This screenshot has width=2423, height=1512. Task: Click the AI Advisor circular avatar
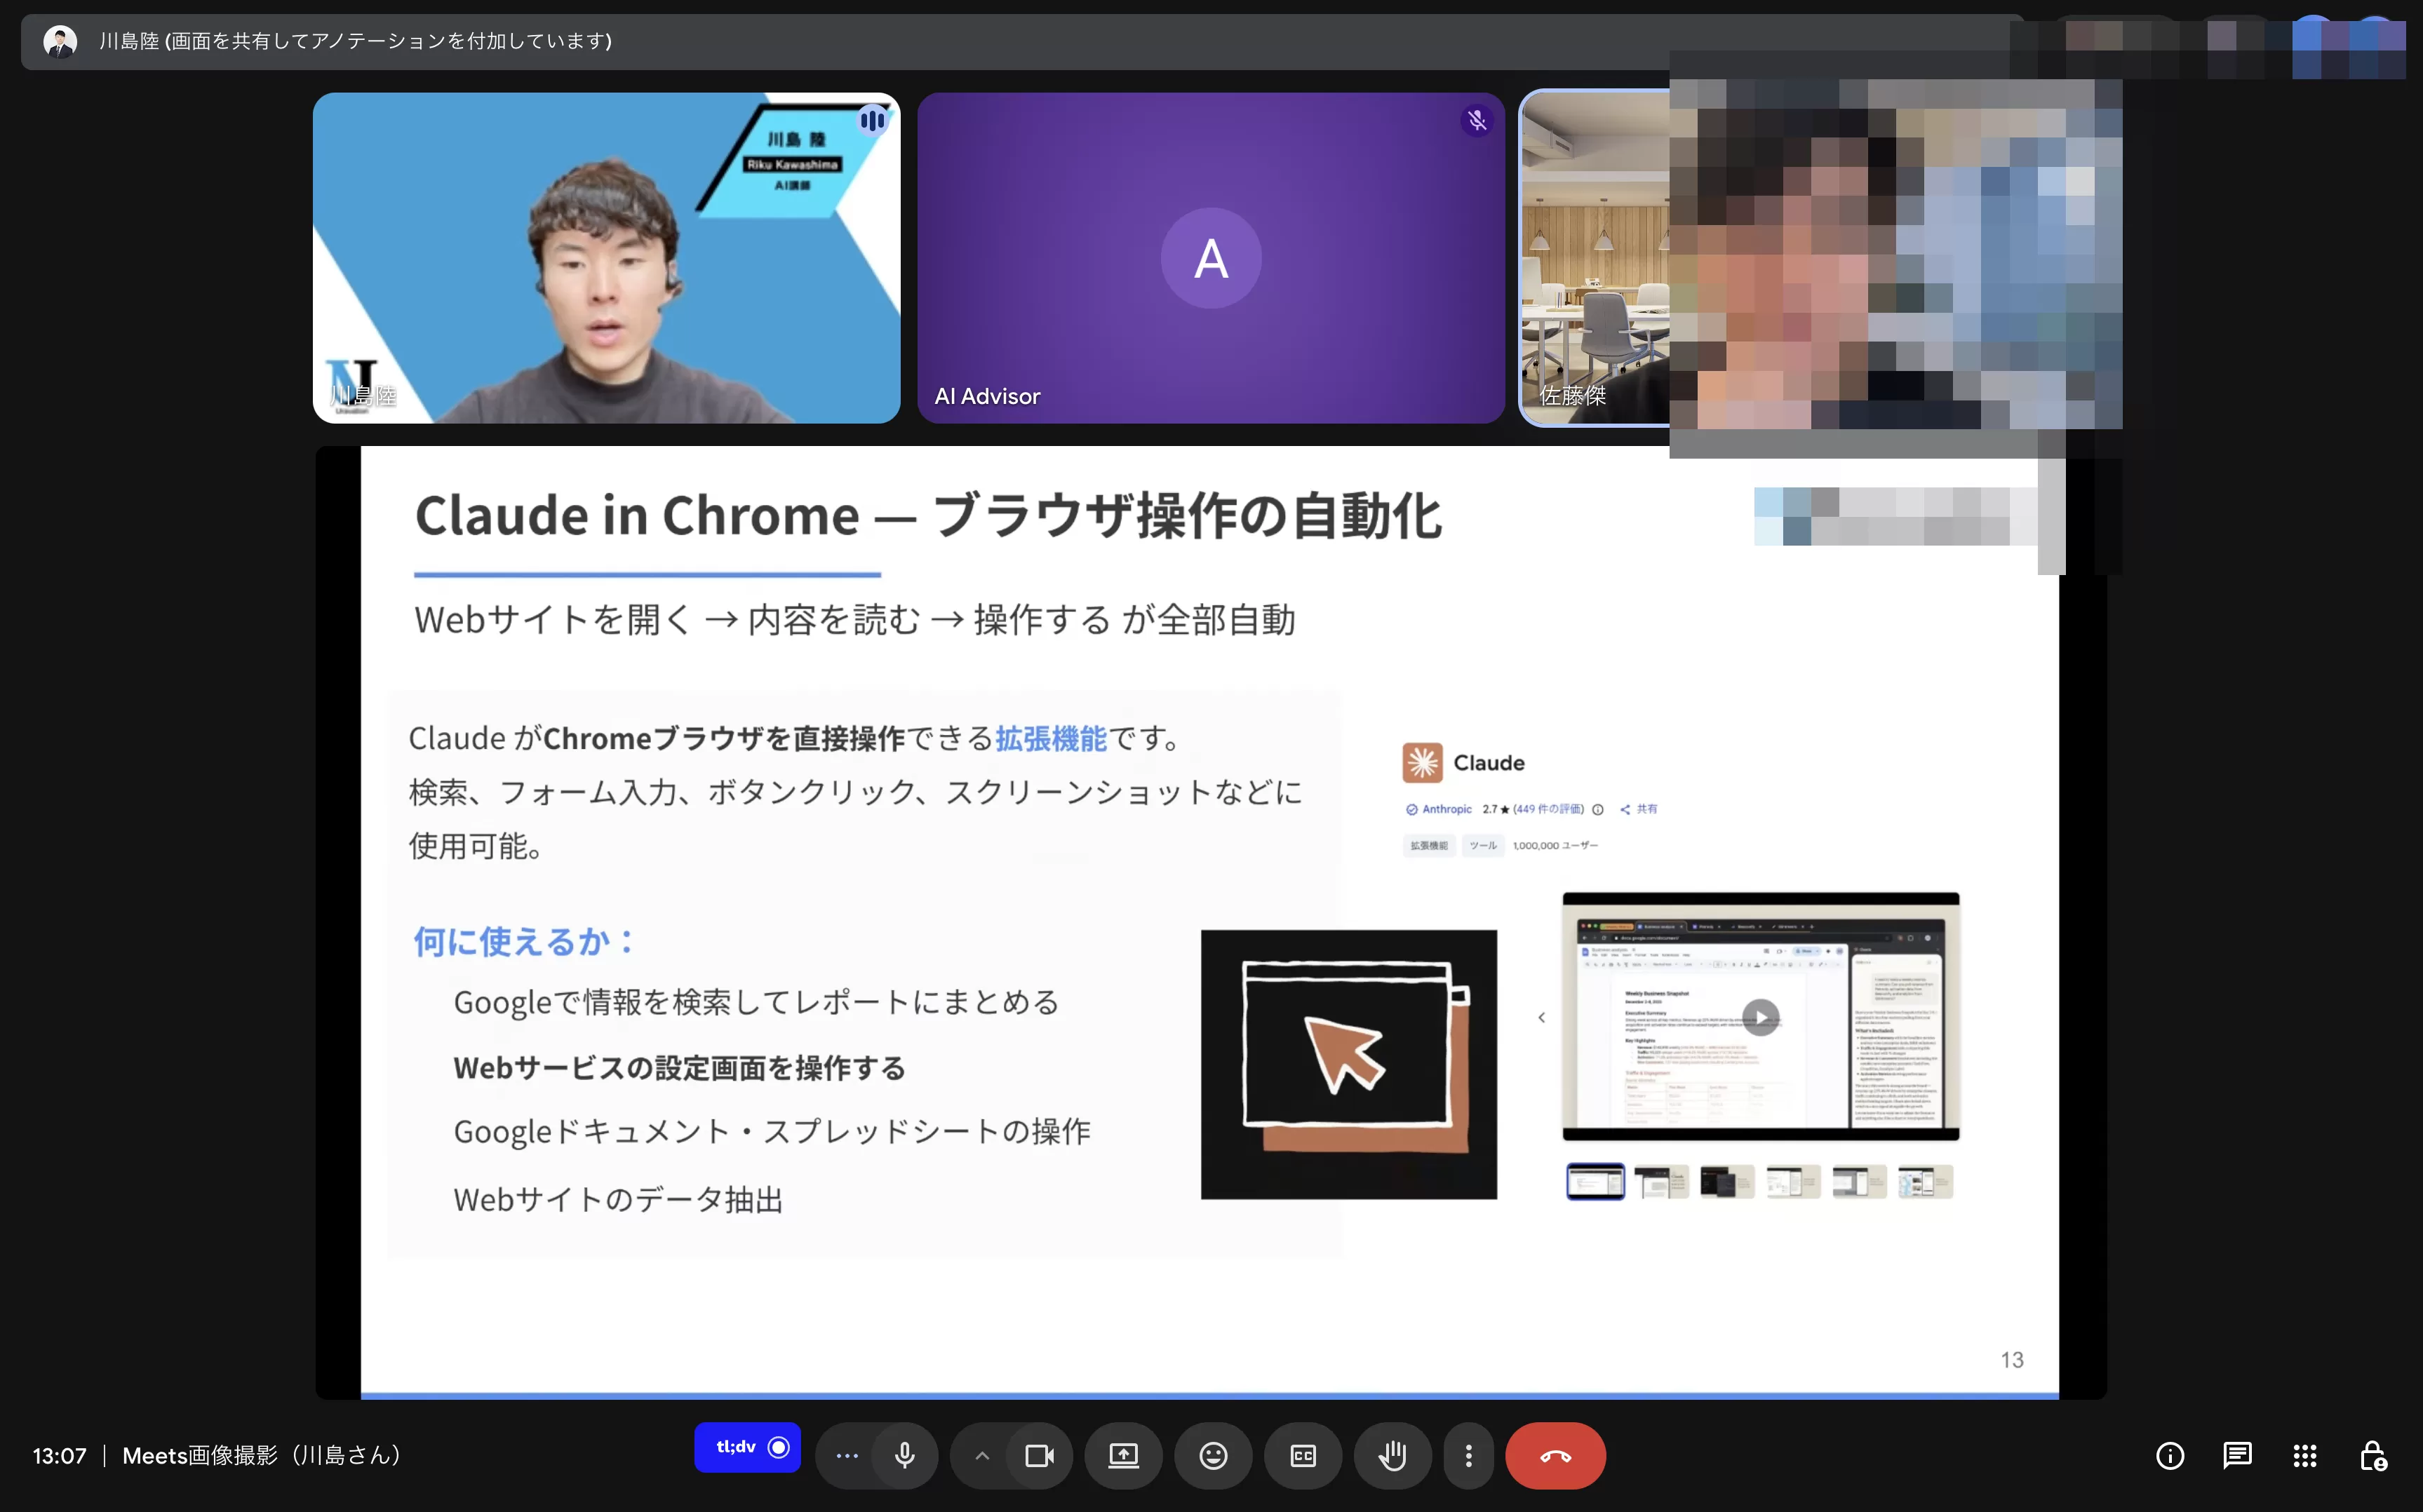tap(1211, 258)
